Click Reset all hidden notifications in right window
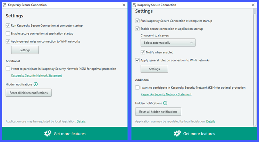This screenshot has width=259, height=142. click(158, 112)
